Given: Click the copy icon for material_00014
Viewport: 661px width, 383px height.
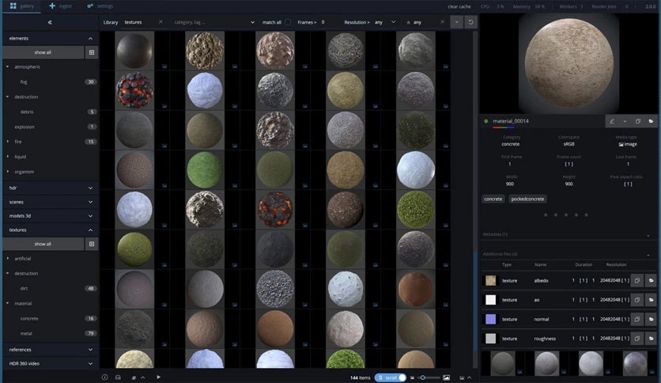Looking at the screenshot, I should pyautogui.click(x=638, y=122).
